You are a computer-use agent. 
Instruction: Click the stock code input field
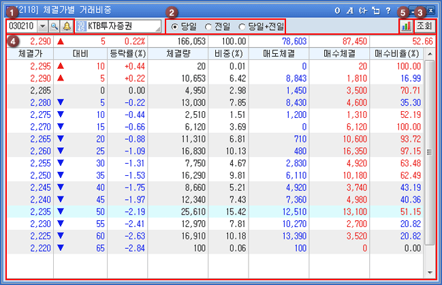pyautogui.click(x=22, y=26)
